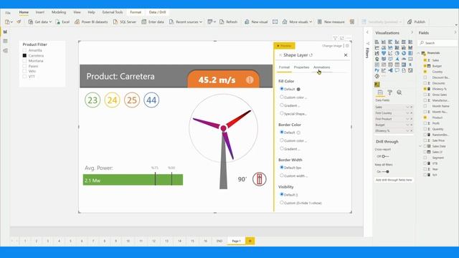This screenshot has width=459, height=258.
Task: Toggle the Cross-report switch
Action: pos(385,156)
